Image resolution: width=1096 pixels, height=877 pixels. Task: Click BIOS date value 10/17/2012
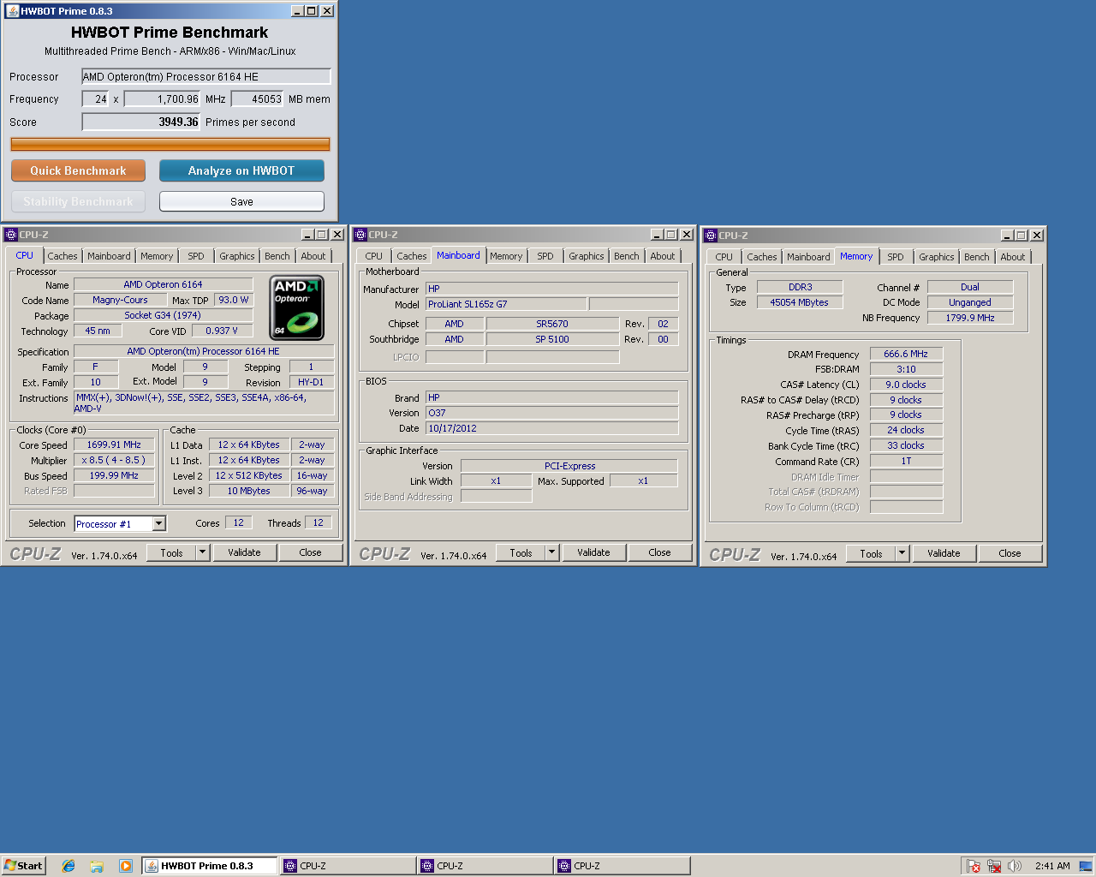pos(551,428)
